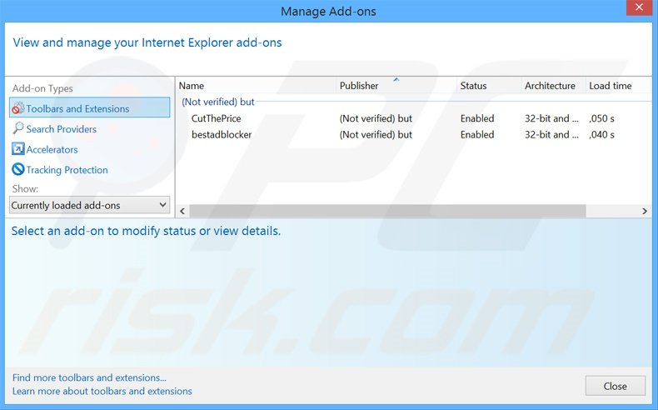658x410 pixels.
Task: Open Find more toolbars and extensions link
Action: pyautogui.click(x=89, y=377)
